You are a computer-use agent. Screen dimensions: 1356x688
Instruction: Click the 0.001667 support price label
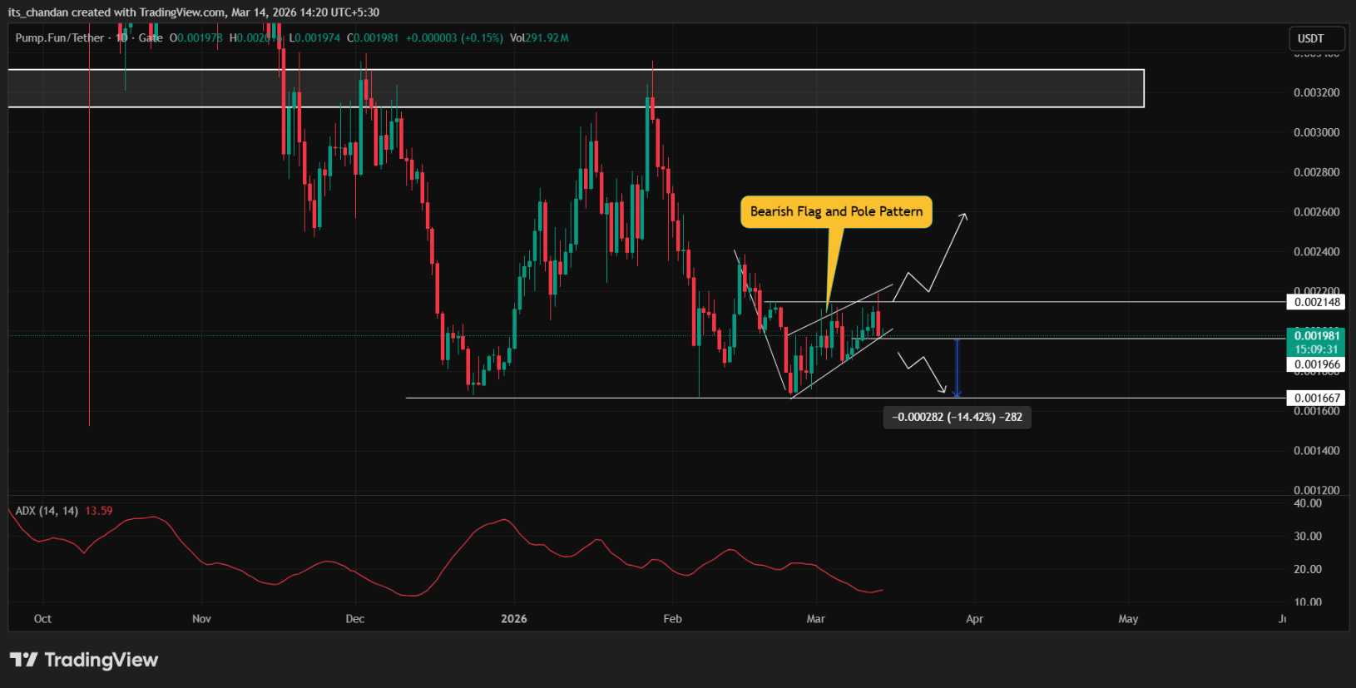1316,398
